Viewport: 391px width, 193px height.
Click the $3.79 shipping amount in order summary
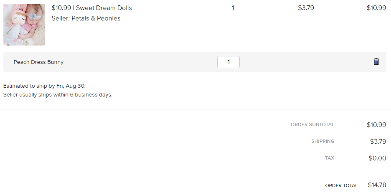(378, 141)
